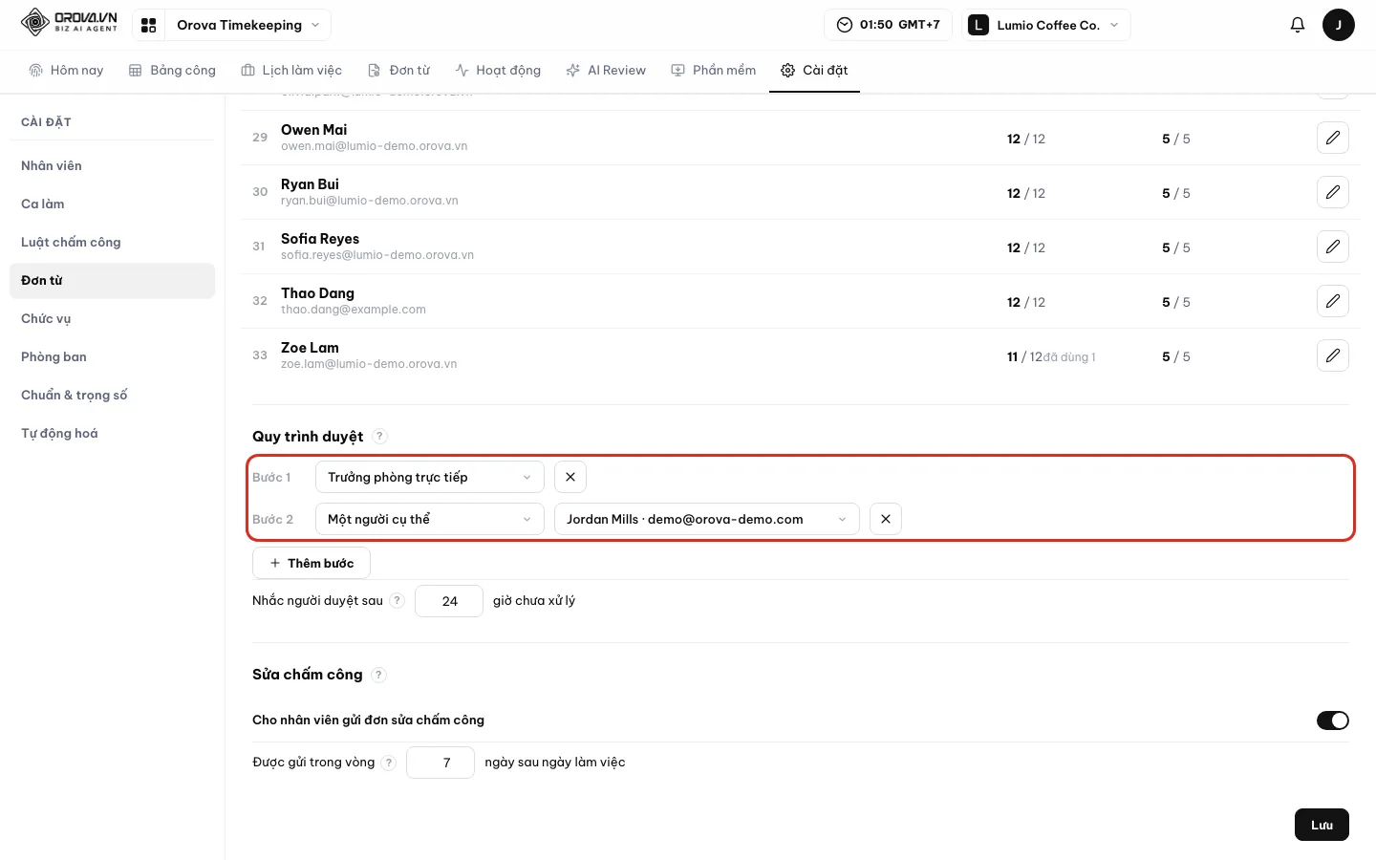The width and height of the screenshot is (1376, 860).
Task: Edit Thao Dang's leave balance
Action: pos(1332,301)
